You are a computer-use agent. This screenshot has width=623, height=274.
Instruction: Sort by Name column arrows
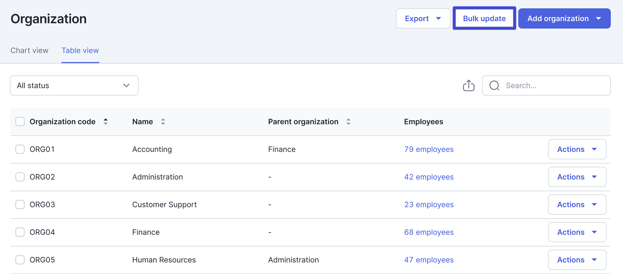click(163, 122)
